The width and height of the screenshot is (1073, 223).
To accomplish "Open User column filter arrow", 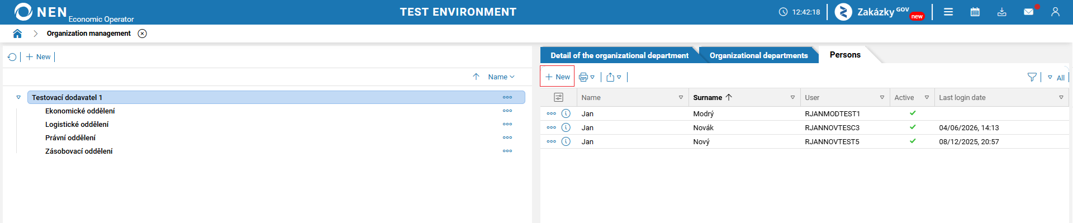I will click(882, 97).
